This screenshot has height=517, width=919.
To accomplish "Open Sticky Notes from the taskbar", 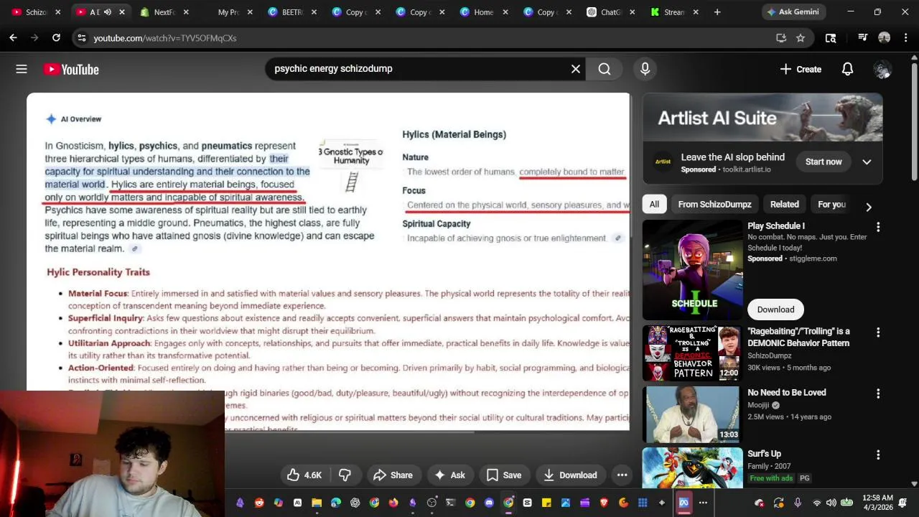I will 546,503.
